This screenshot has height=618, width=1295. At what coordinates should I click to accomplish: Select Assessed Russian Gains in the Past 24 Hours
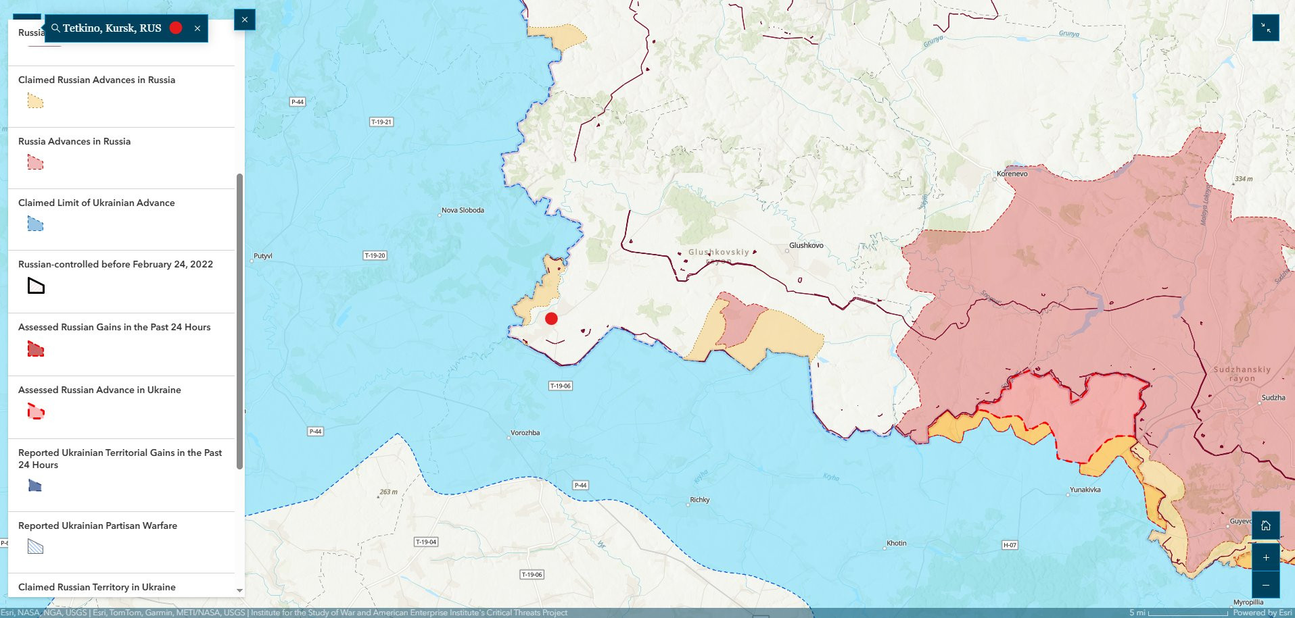click(x=114, y=327)
